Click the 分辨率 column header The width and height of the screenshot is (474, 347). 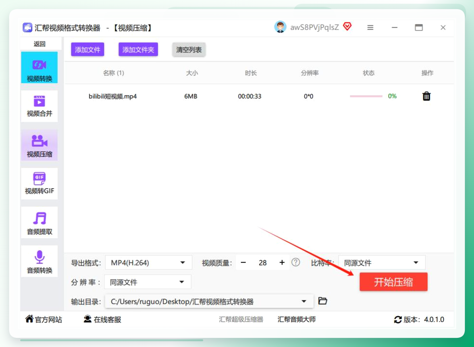pos(310,73)
